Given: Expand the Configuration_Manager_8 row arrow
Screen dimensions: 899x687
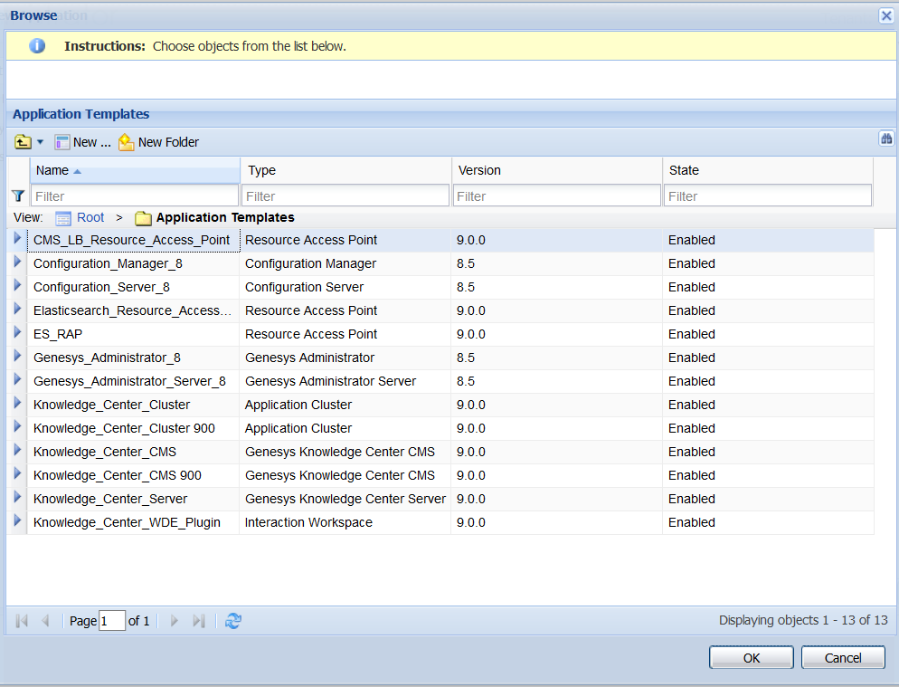Looking at the screenshot, I should click(x=17, y=262).
